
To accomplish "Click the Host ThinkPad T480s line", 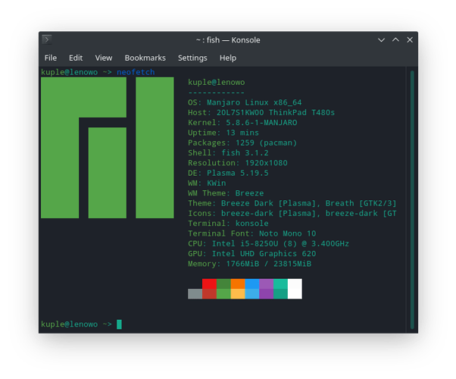I will pyautogui.click(x=261, y=113).
